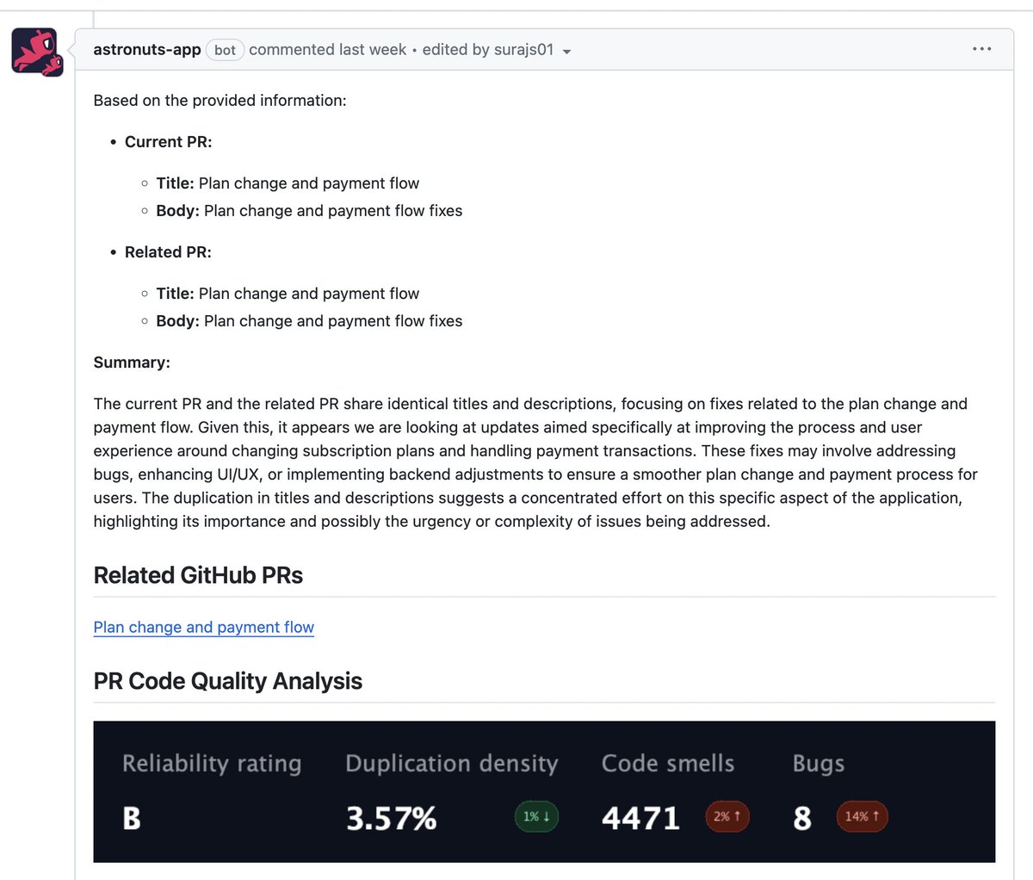This screenshot has width=1033, height=880.
Task: Click the Duplication density percentage value
Action: [x=392, y=819]
